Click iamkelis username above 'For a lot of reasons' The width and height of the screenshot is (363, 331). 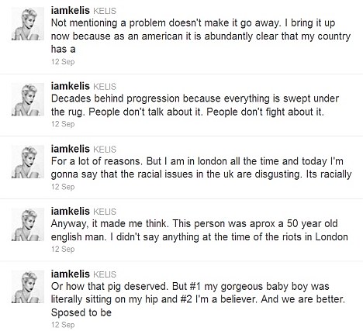71,149
